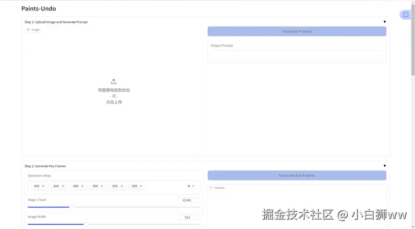Viewport: 415px width, 229px height.
Task: Click the 'Step 1: Upload Image and Generate Prompt' header
Action: pyautogui.click(x=56, y=22)
